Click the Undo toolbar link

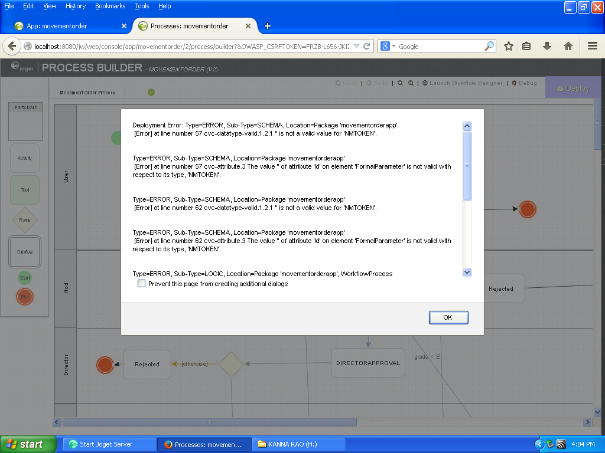346,83
